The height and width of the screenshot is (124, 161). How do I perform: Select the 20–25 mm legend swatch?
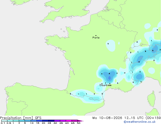[x=45, y=121]
